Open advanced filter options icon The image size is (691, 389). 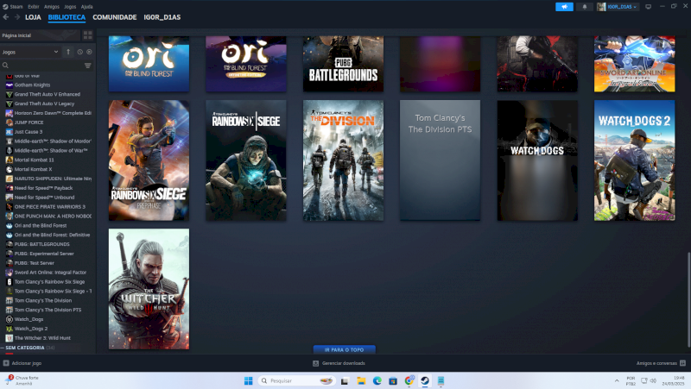pos(88,66)
